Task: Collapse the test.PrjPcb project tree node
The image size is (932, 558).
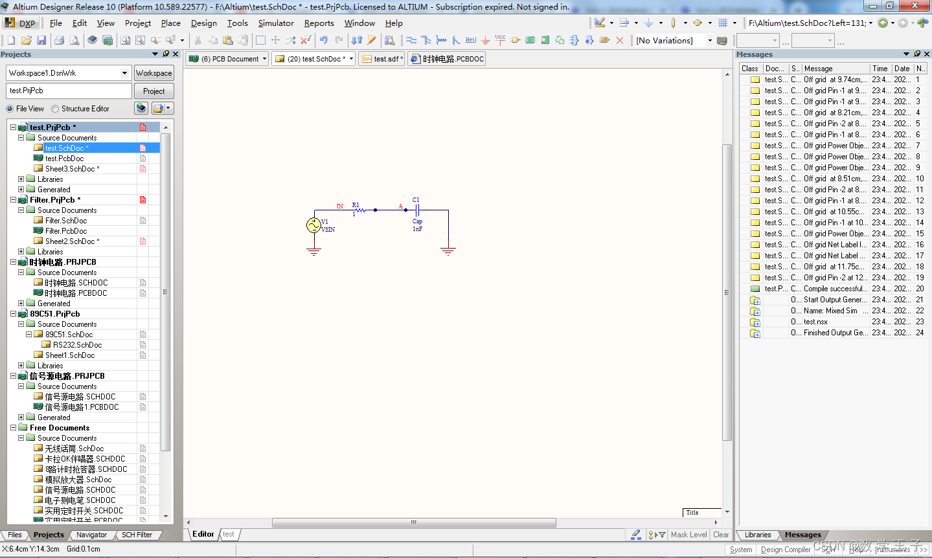Action: point(13,128)
